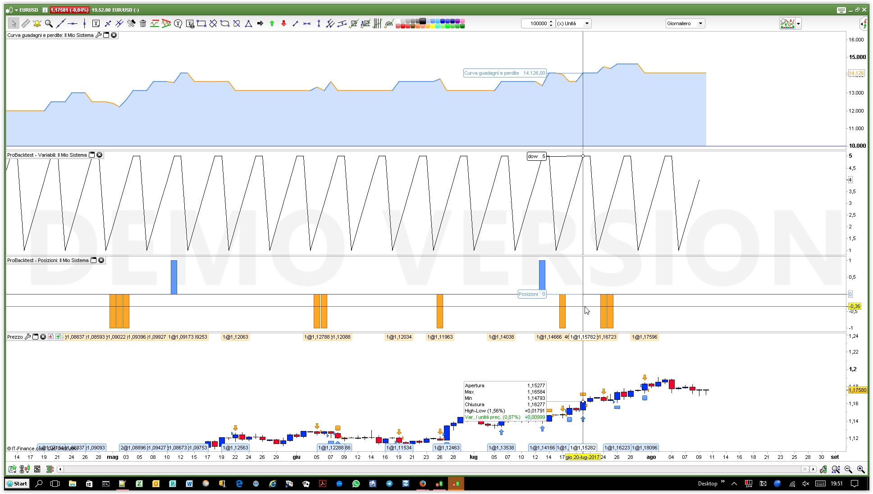The height and width of the screenshot is (494, 873).
Task: Select the magnifier zoom tool
Action: click(x=49, y=23)
